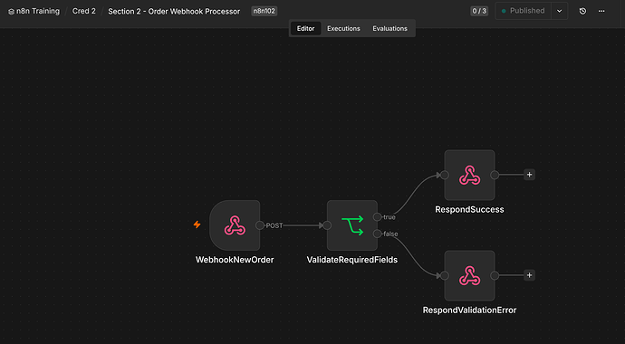Add node after RespondSuccess plus button
625x344 pixels.
pos(529,175)
